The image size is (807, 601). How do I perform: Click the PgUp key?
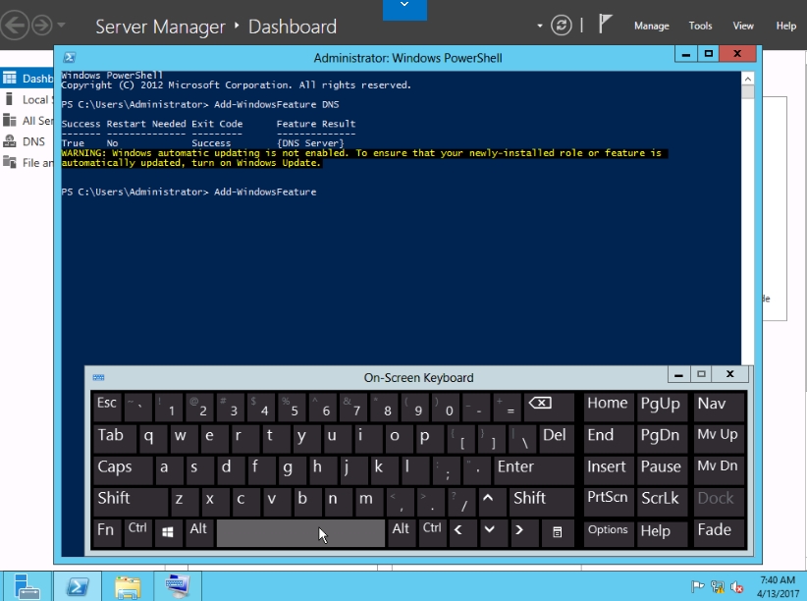[661, 406]
